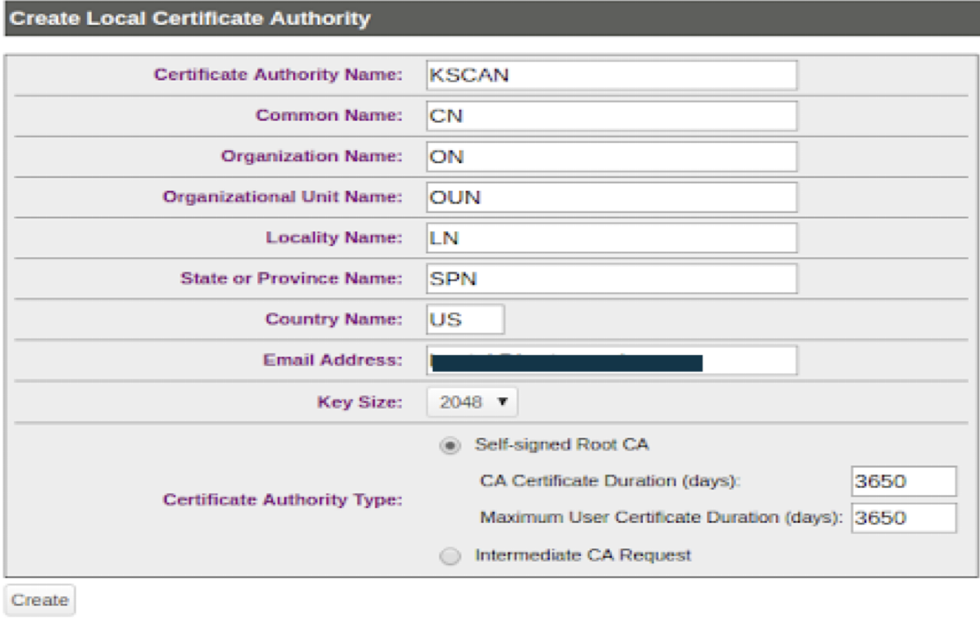
Task: Focus the Maximum User Certificate Duration field
Action: coord(903,518)
